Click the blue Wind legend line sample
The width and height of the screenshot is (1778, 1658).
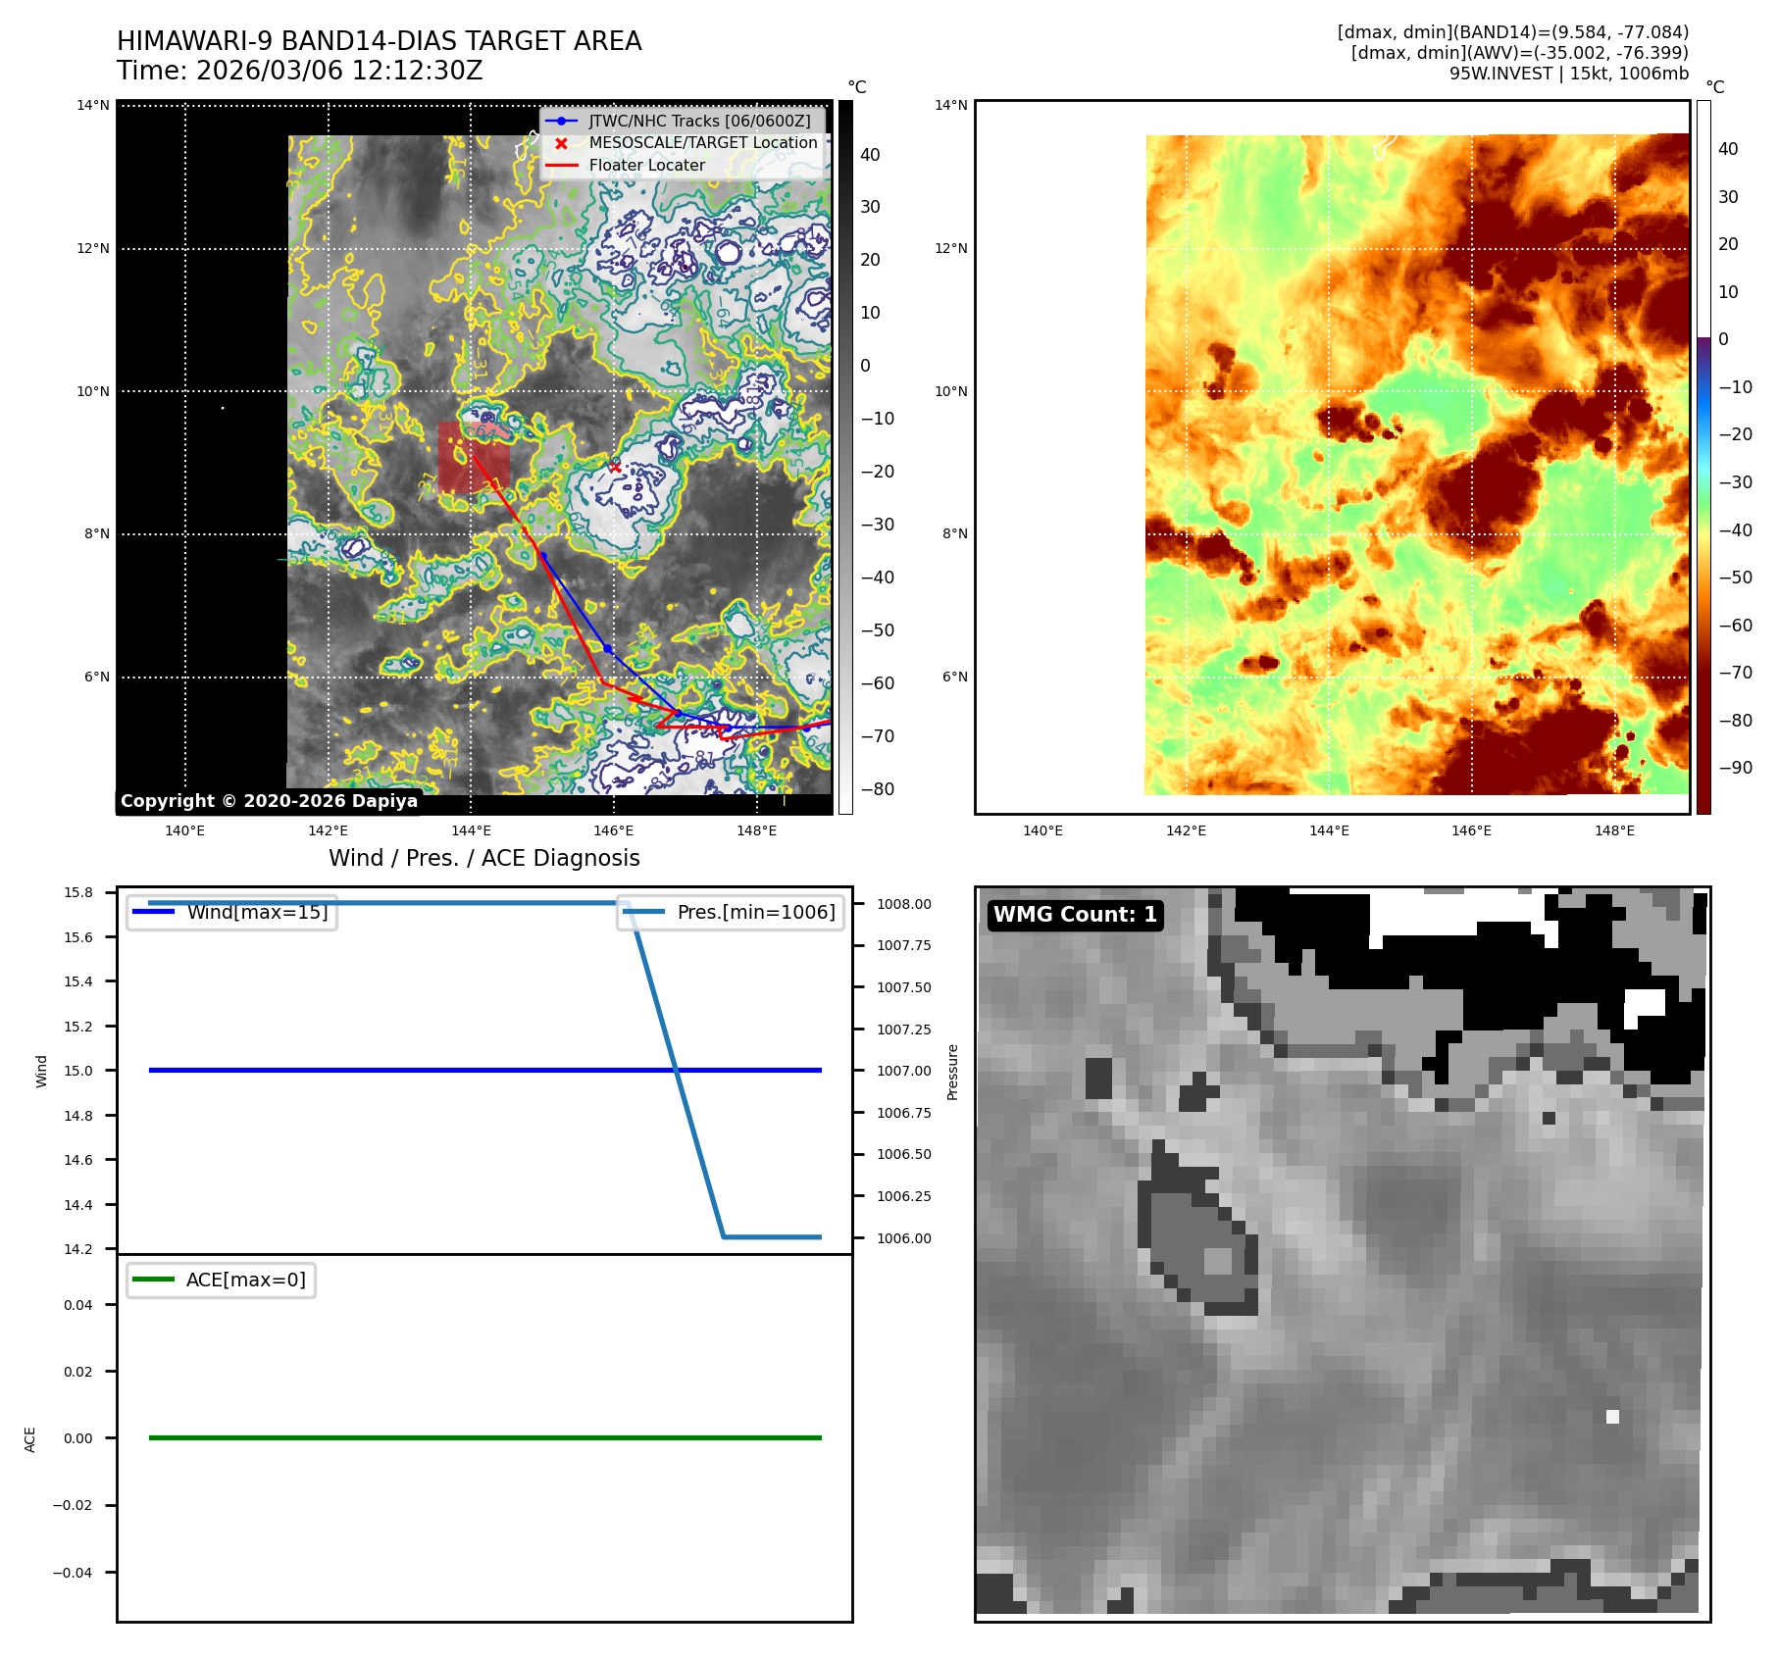[x=152, y=912]
